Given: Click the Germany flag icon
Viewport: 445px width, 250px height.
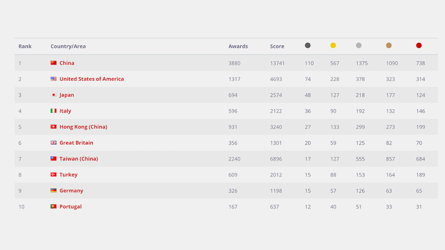Looking at the screenshot, I should [x=53, y=191].
